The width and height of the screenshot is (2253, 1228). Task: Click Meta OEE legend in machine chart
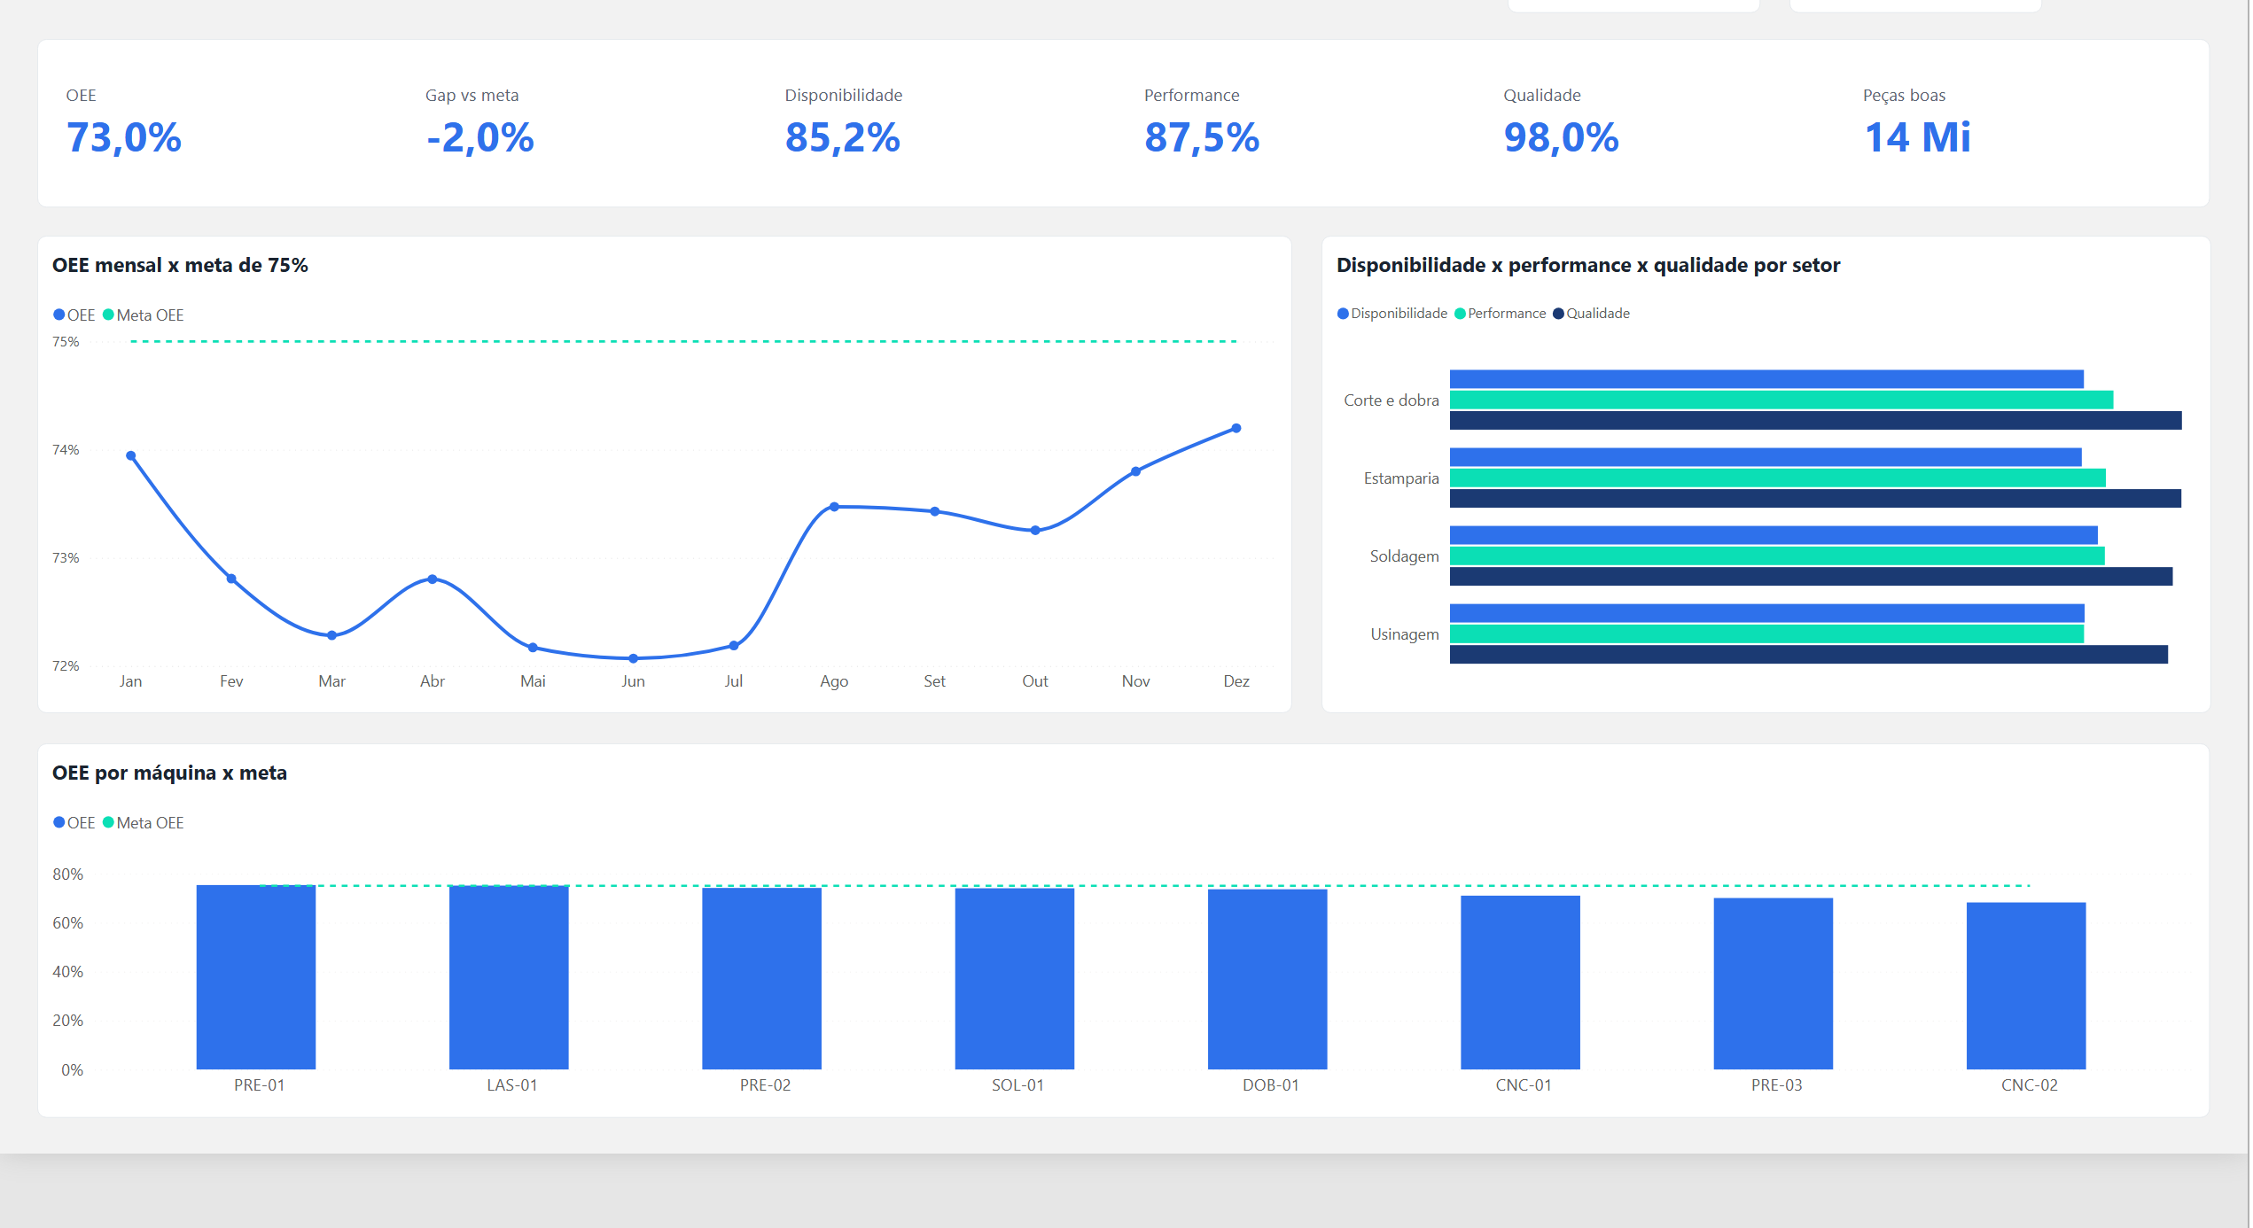[x=144, y=822]
